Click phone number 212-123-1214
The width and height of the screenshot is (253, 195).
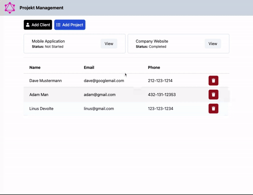coord(160,81)
